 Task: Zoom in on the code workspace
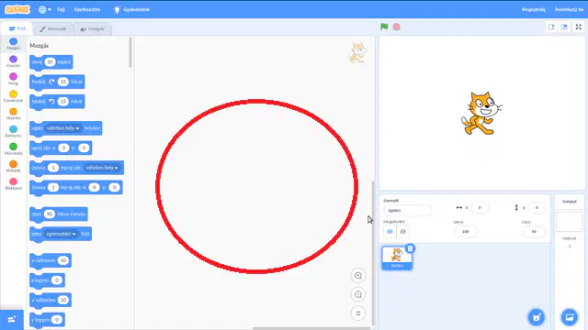point(358,276)
